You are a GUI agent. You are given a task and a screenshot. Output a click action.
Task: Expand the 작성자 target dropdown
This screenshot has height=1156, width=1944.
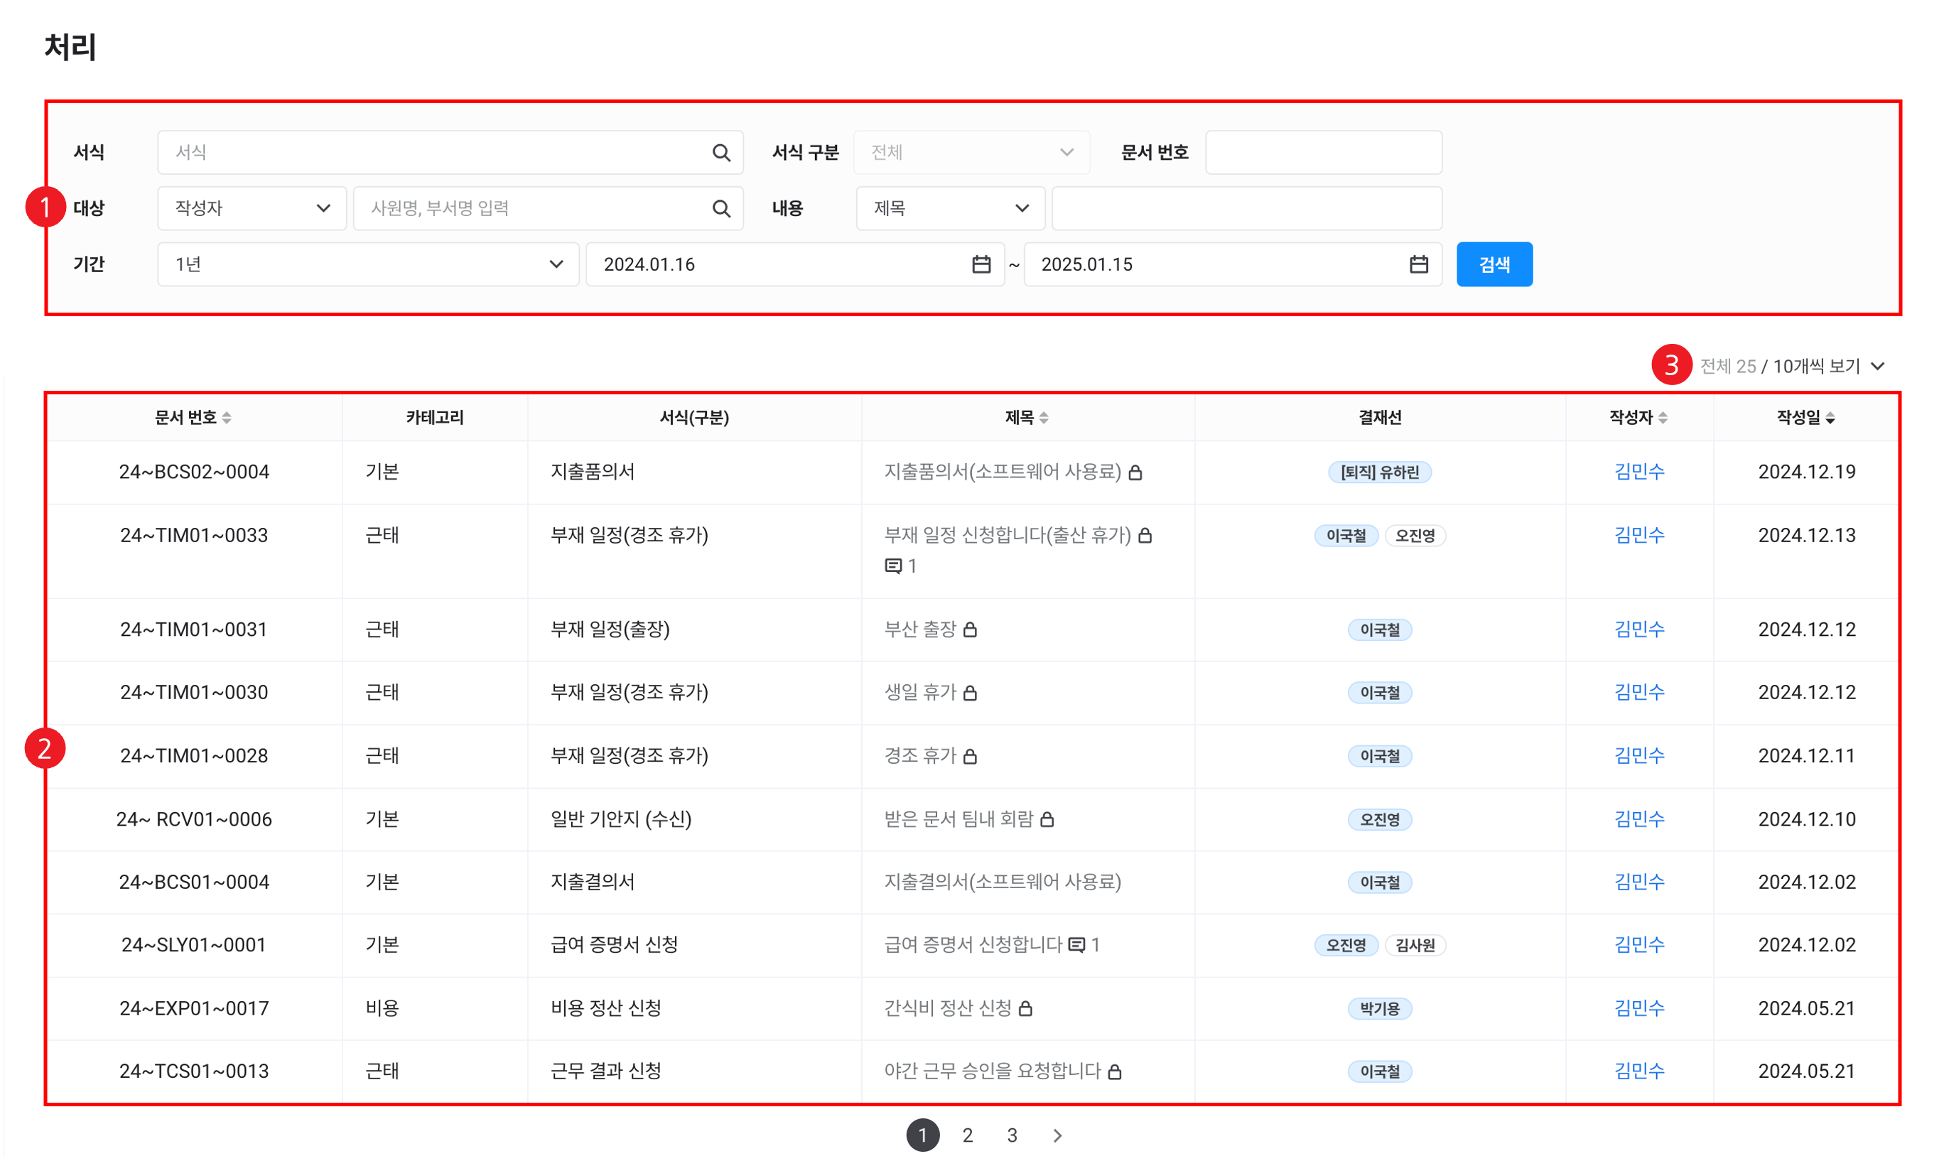pyautogui.click(x=252, y=209)
